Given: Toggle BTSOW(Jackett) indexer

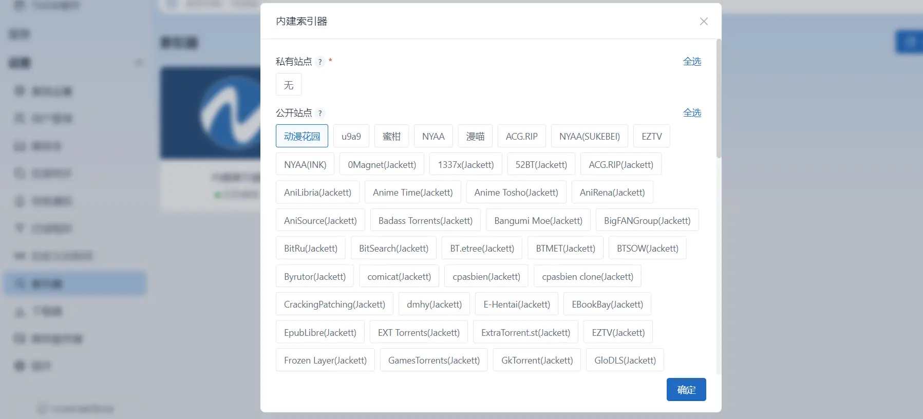Looking at the screenshot, I should coord(648,248).
